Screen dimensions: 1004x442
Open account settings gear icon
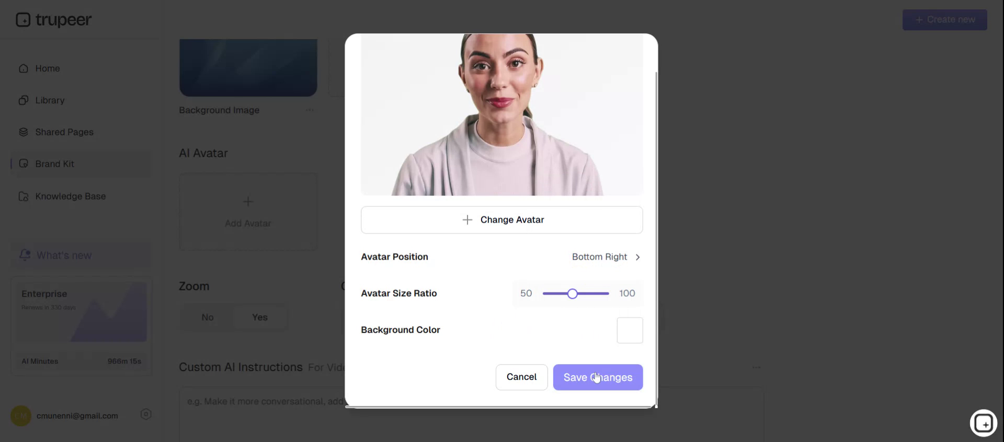click(146, 414)
